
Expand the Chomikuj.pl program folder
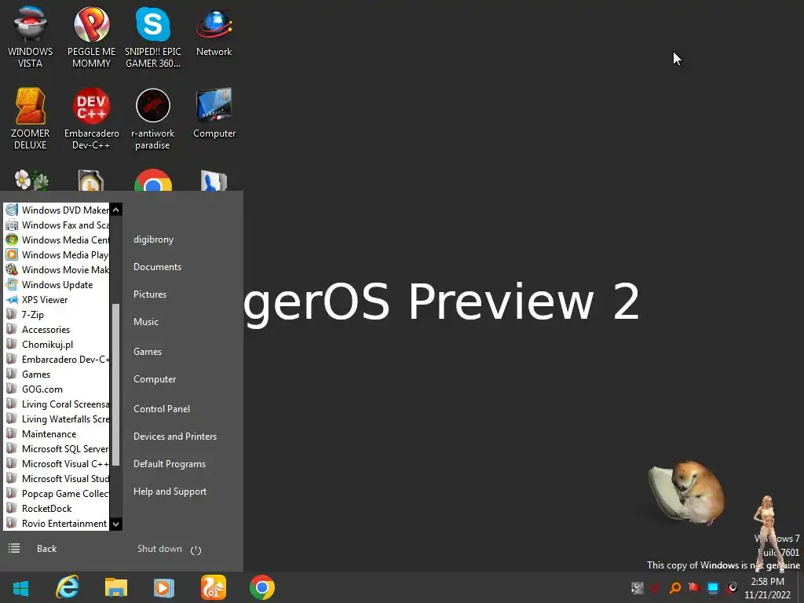click(x=57, y=345)
